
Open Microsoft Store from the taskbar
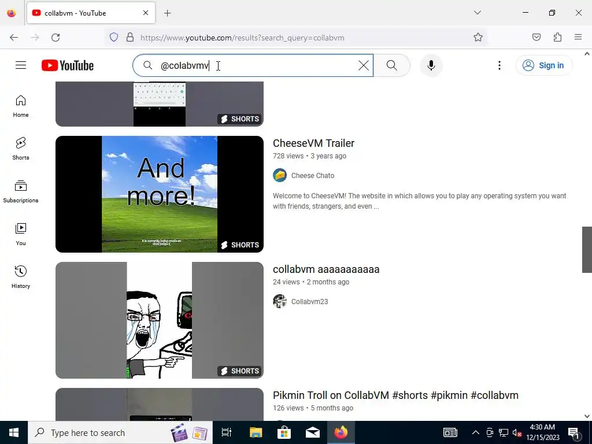tap(284, 432)
